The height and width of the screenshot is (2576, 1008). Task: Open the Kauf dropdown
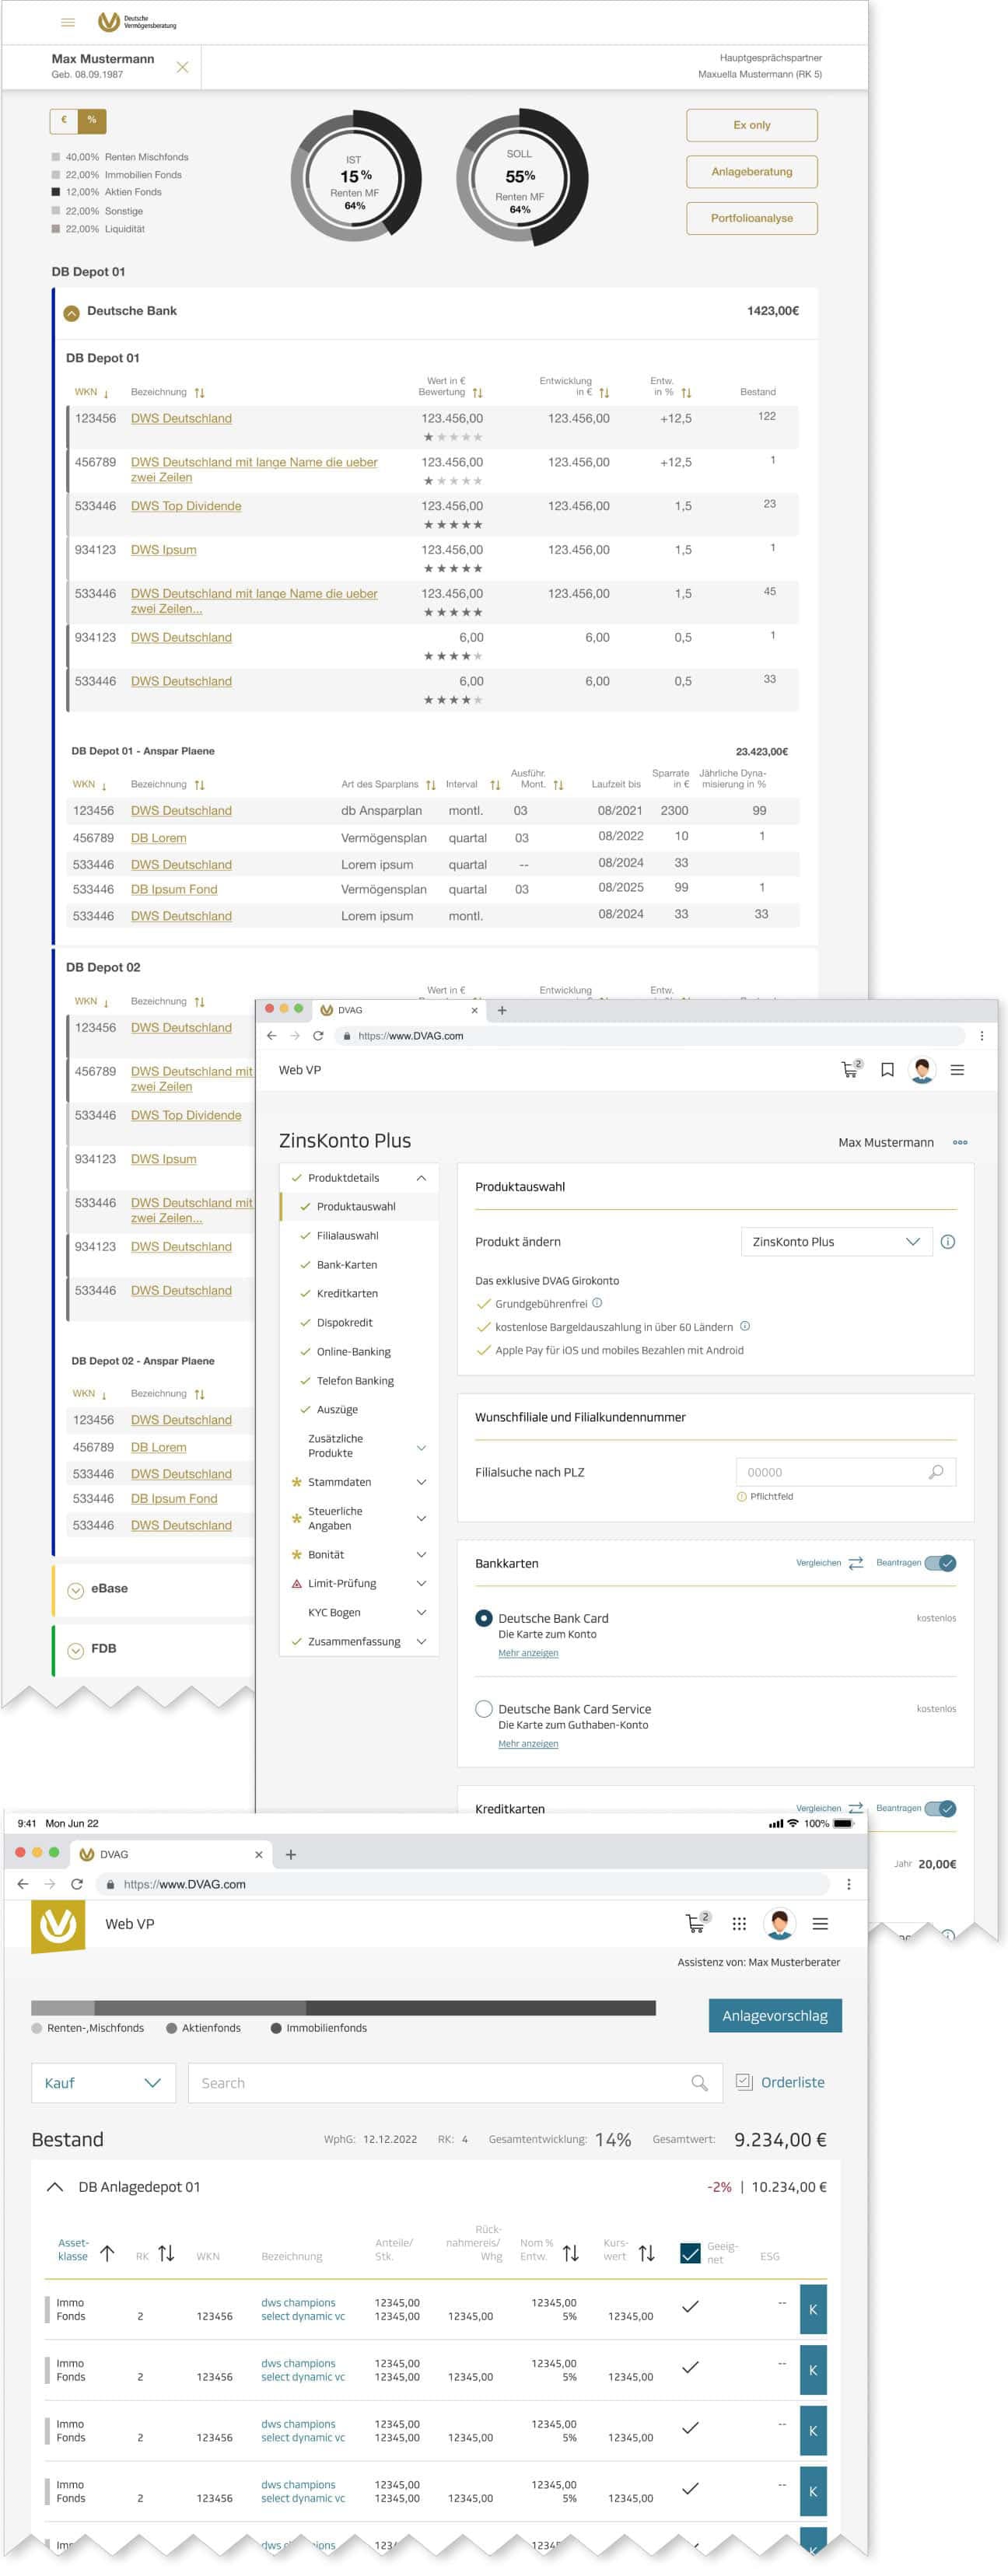103,2082
